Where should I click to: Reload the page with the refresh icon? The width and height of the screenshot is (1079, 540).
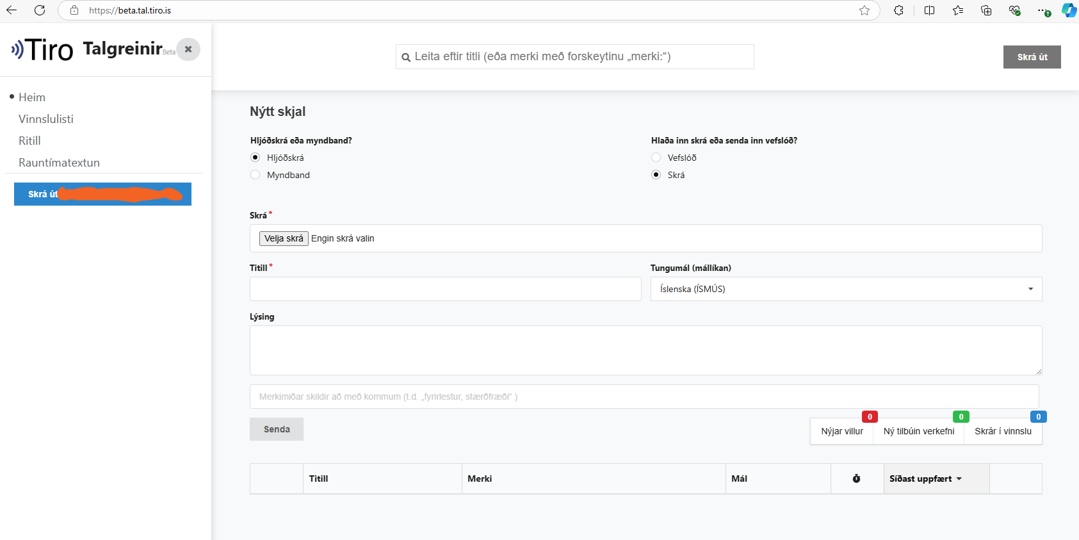tap(40, 10)
